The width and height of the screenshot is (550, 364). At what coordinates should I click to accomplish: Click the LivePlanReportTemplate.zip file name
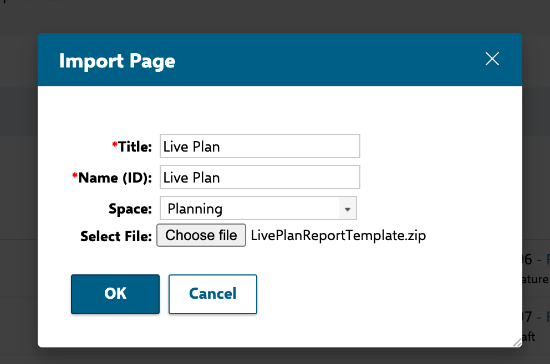click(338, 236)
